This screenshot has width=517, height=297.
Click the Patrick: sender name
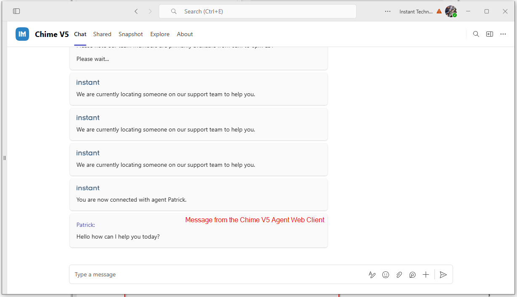pyautogui.click(x=86, y=225)
